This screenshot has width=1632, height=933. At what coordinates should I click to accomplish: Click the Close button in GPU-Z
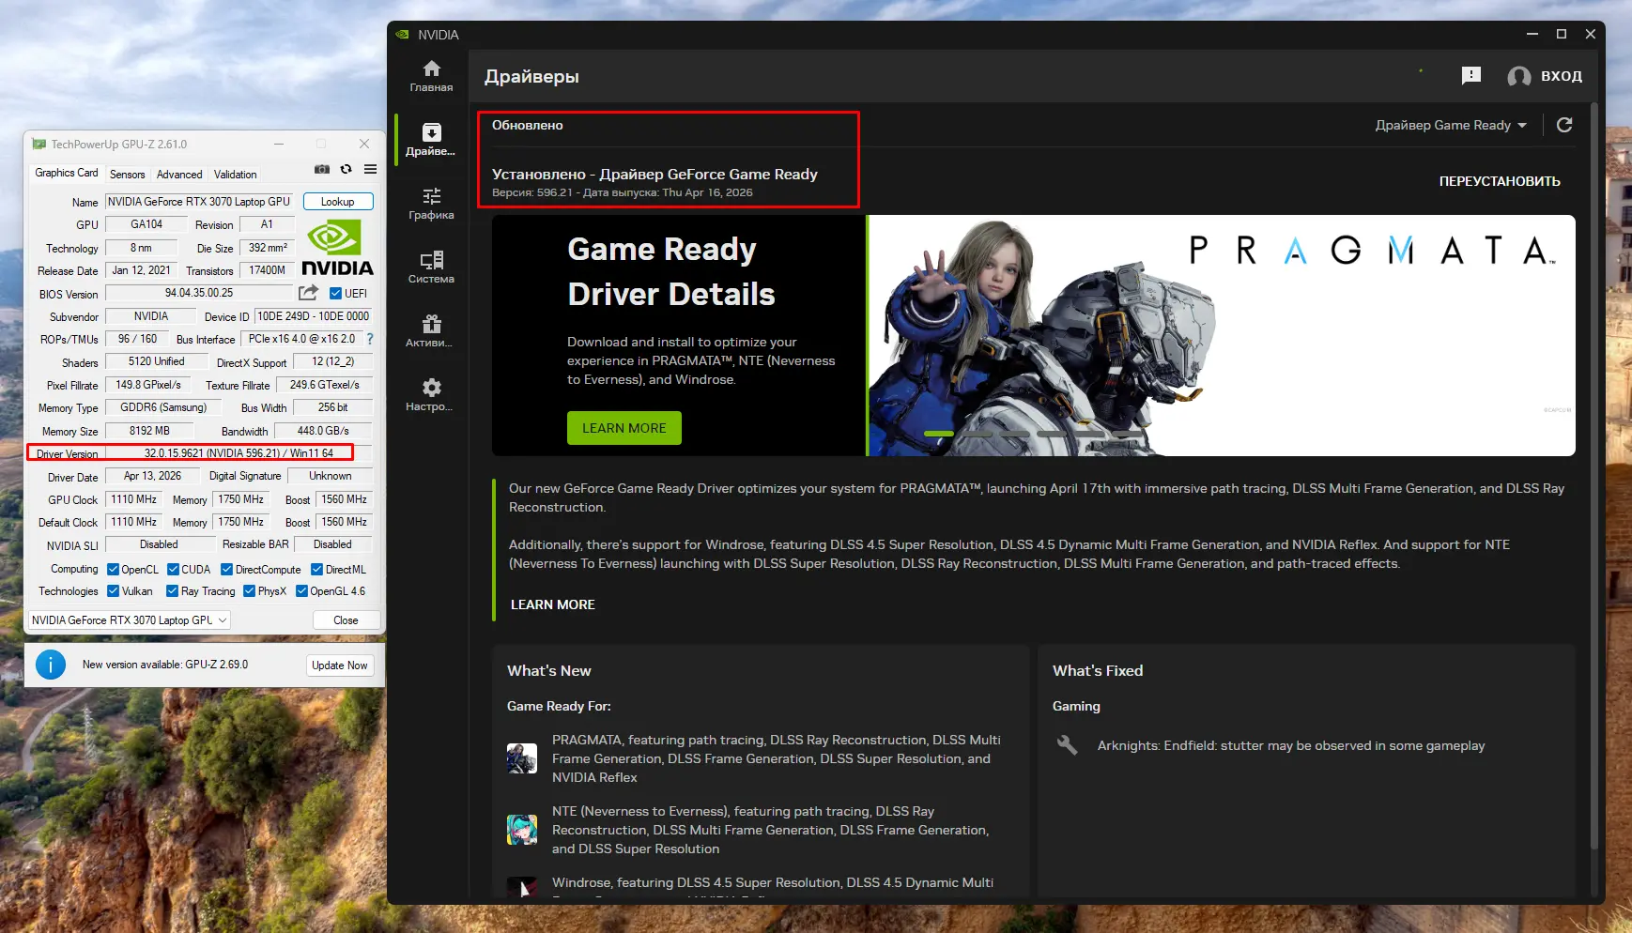point(346,620)
